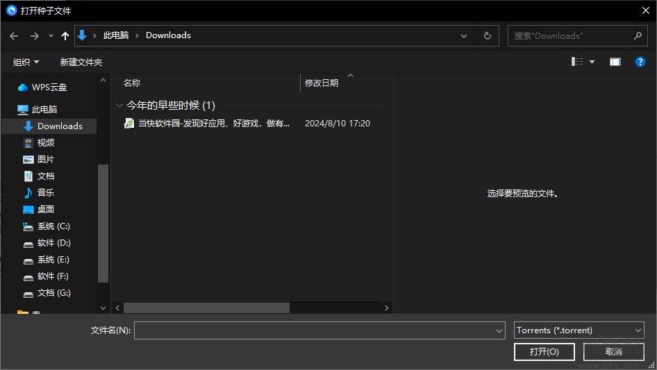657x370 pixels.
Task: Click the 软件 (D:) drive icon
Action: point(28,244)
